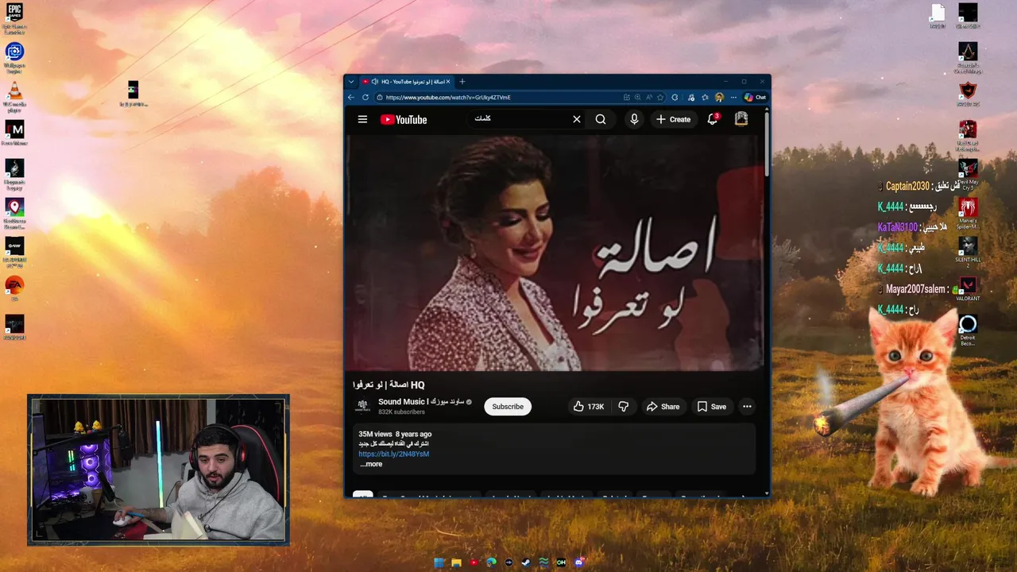
Task: Click the 832K subscribers text
Action: point(401,412)
